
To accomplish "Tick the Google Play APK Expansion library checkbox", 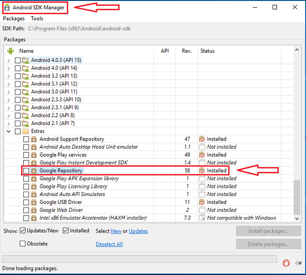I will pos(26,179).
